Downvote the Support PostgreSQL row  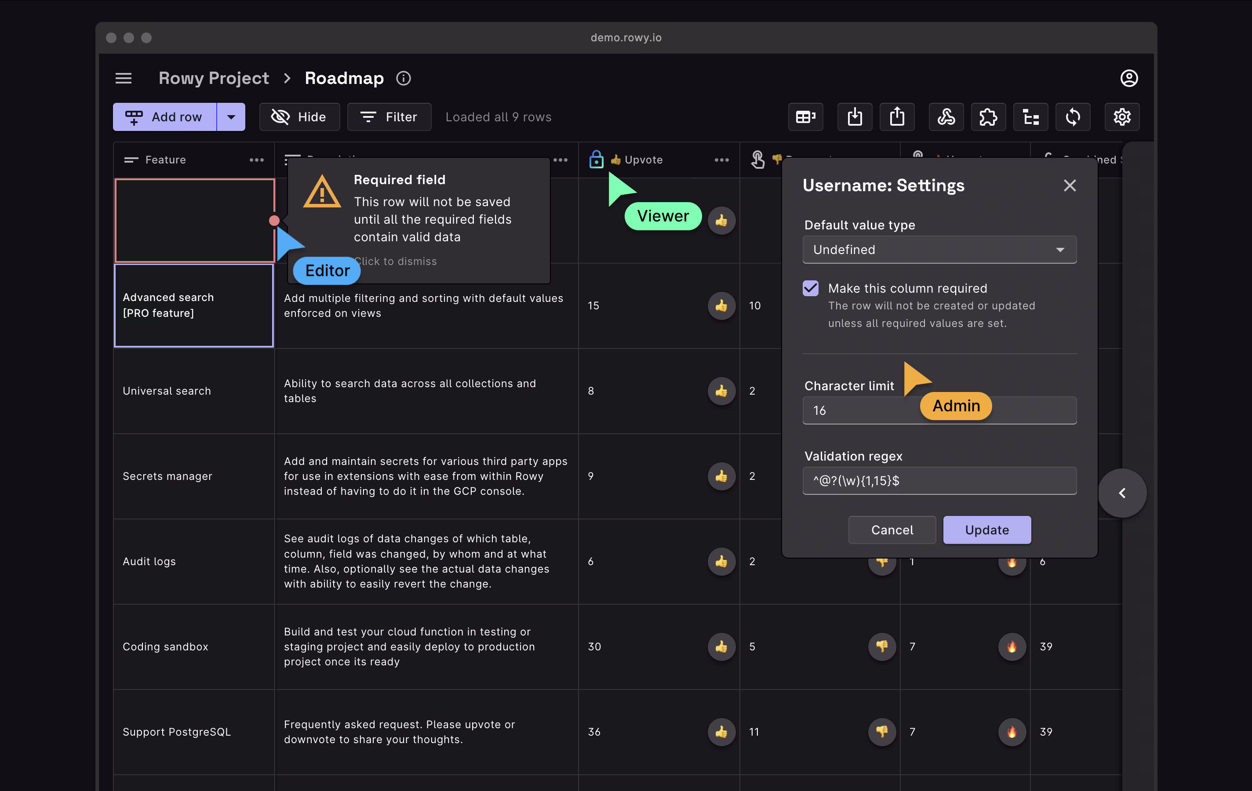[882, 732]
